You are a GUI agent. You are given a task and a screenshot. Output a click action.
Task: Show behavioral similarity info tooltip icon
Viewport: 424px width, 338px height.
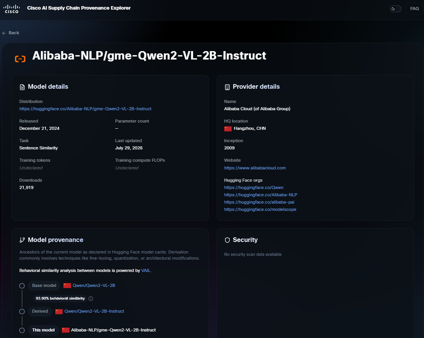tap(91, 298)
